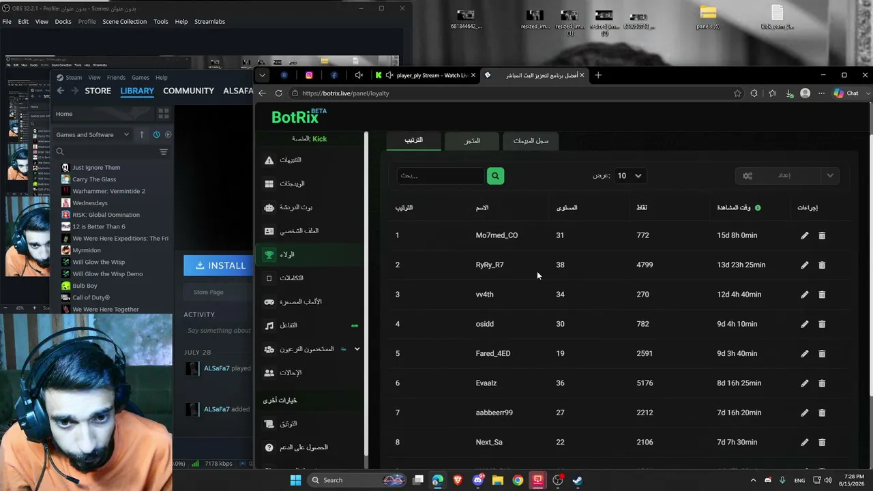Open the Steam Store Page link
The height and width of the screenshot is (491, 873).
pos(208,292)
